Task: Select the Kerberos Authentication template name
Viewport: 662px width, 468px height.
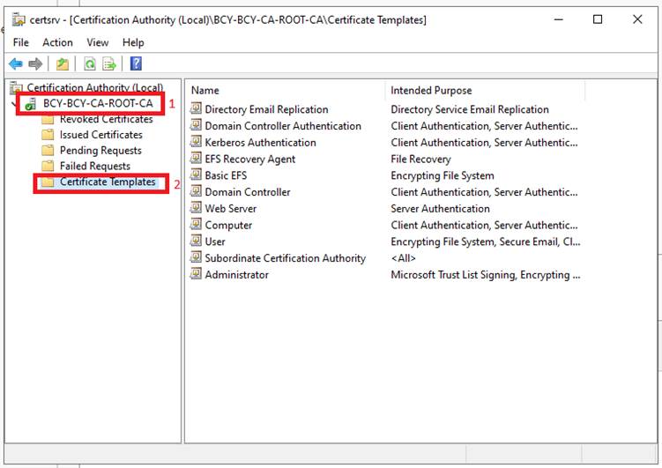Action: click(x=261, y=142)
